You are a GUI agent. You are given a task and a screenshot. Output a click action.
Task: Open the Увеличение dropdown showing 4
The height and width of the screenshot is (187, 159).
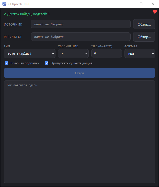point(73,54)
